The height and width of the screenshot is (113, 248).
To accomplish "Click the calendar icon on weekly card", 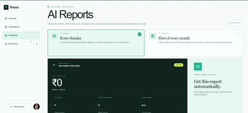I will [x=54, y=36].
